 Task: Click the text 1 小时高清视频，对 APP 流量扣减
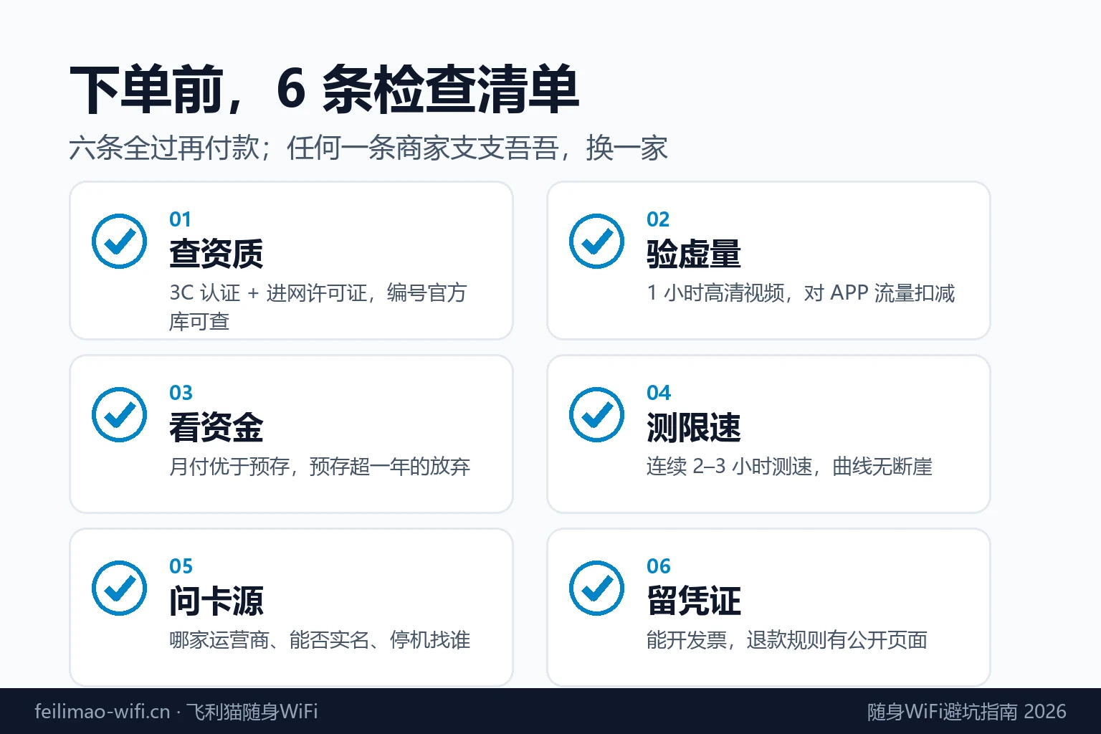(801, 293)
